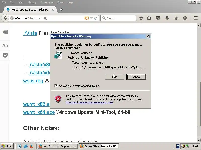The height and width of the screenshot is (150, 201).
Task: Close the Security Warning dialog with X
Action: point(148,36)
